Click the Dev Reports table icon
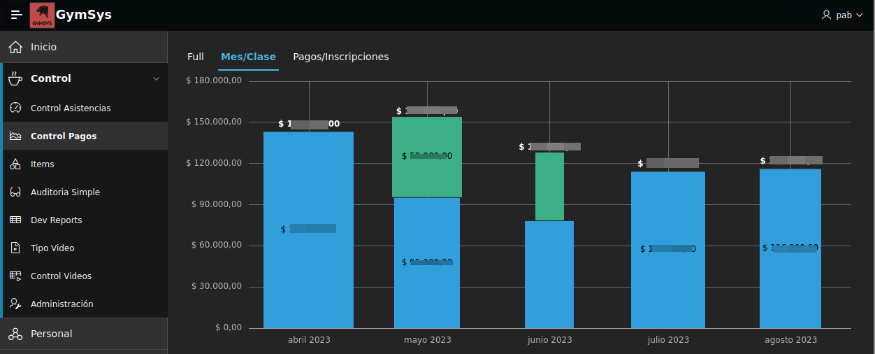The height and width of the screenshot is (354, 875). 15,220
